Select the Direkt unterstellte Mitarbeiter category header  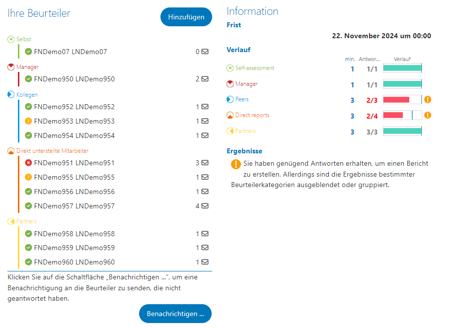pyautogui.click(x=48, y=151)
